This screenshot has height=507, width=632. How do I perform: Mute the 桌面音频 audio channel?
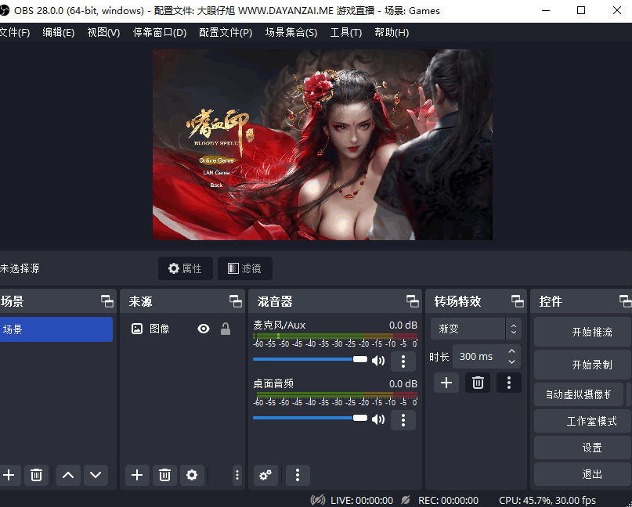378,419
